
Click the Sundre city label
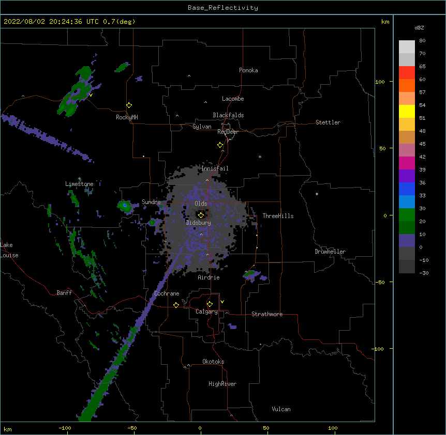pyautogui.click(x=151, y=202)
